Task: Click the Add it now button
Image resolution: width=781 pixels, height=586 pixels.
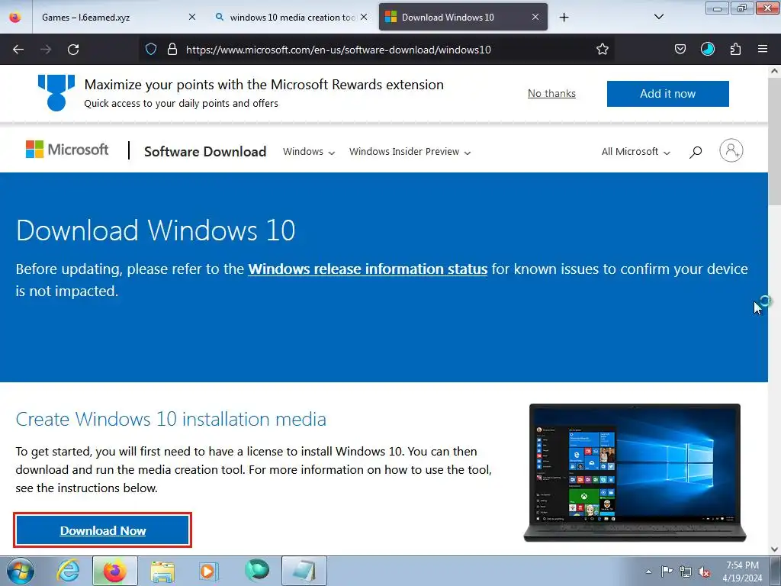Action: tap(667, 94)
